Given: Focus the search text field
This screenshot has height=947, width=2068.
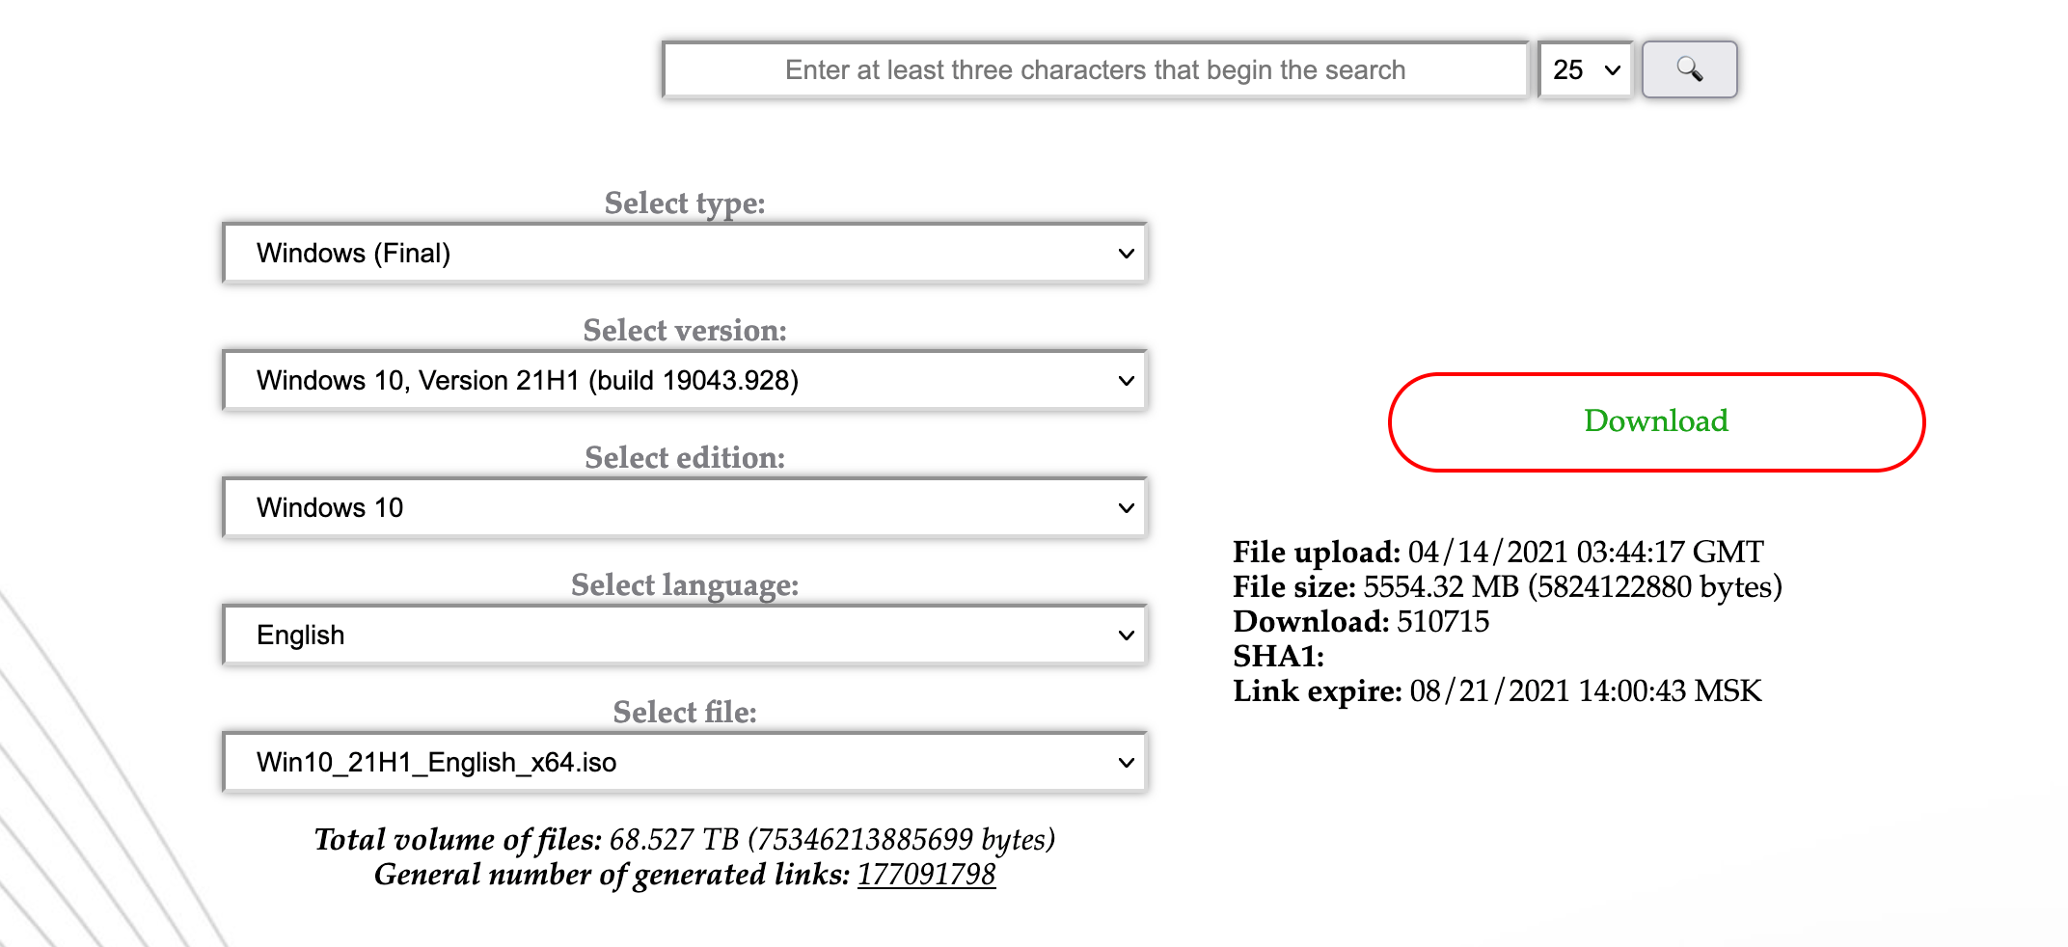Looking at the screenshot, I should [1096, 69].
